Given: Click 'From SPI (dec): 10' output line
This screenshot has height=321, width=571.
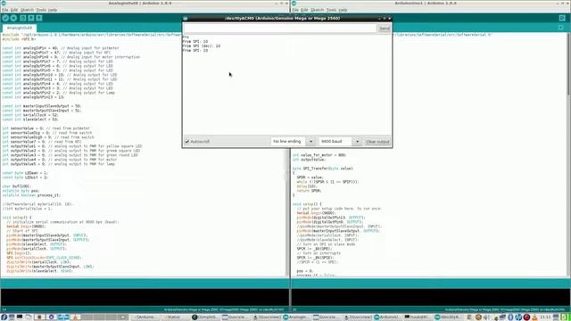Looking at the screenshot, I should [x=202, y=46].
